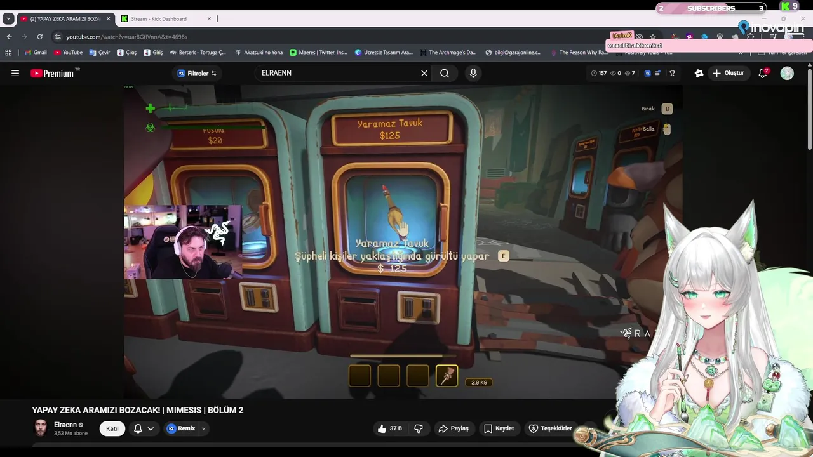Click the 3,53 Mn abone subscriber count
The width and height of the screenshot is (813, 457).
point(71,434)
